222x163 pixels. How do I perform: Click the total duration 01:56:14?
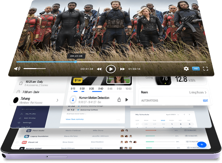(x=134, y=69)
